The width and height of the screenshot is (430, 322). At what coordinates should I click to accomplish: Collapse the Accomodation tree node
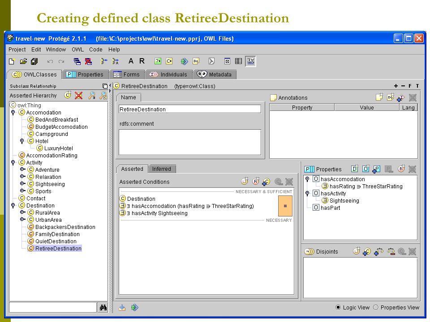(13, 113)
